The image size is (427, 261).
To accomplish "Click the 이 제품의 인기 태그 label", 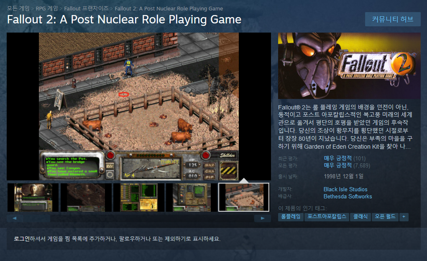I will pos(302,208).
